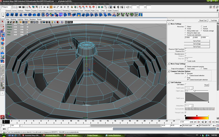Screen dimensions: 219x137
Task: Open the Shading menu in viewport panel
Action: pyautogui.click(x=13, y=19)
